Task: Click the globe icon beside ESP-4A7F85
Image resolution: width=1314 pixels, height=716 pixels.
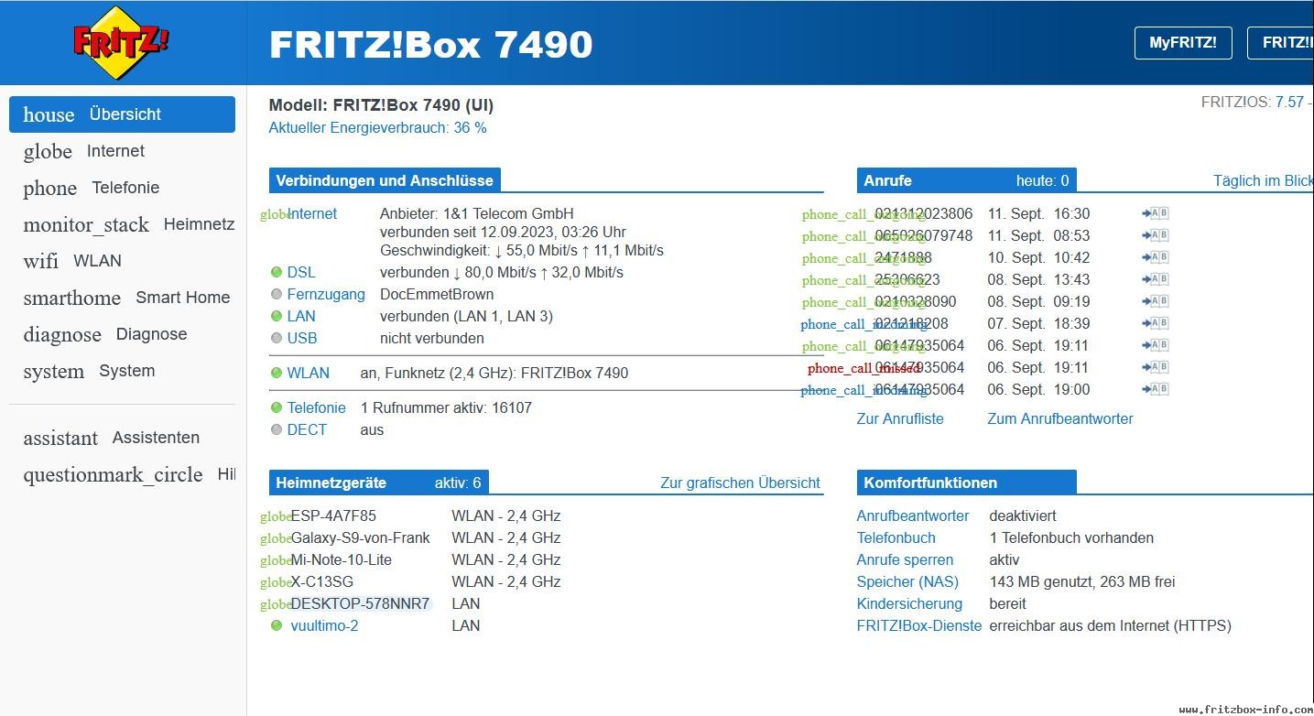Action: (276, 516)
